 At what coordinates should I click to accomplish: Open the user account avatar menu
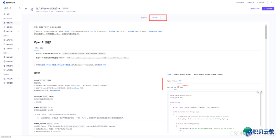tap(272, 3)
